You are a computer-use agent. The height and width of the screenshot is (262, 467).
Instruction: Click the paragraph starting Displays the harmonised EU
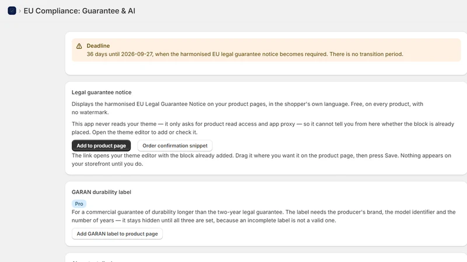point(247,108)
